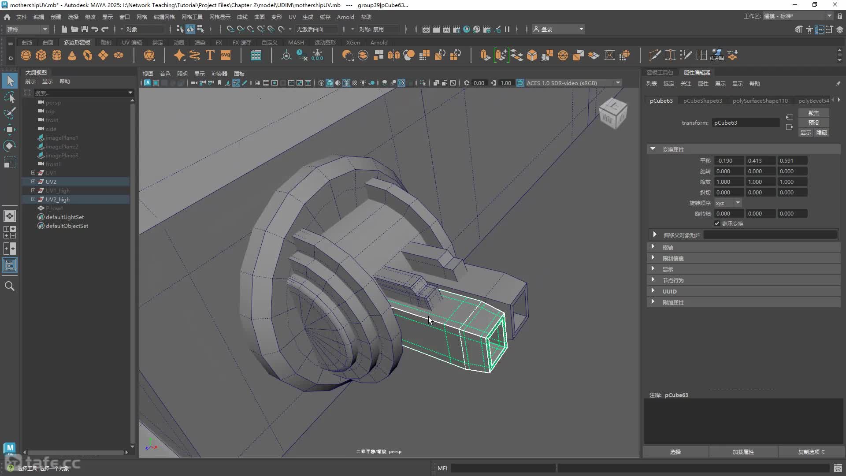
Task: Switch to the UV 编辑 shelf tab
Action: point(132,42)
